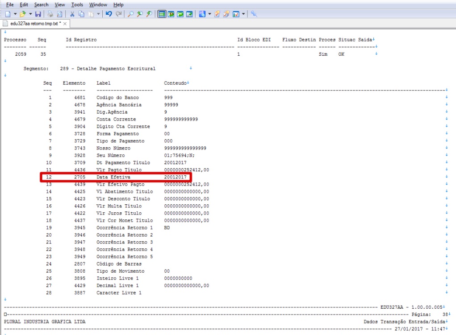Open the Edit menu
456x335 pixels.
pyautogui.click(x=24, y=4)
